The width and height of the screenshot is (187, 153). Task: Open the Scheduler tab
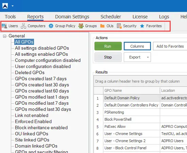111,17
